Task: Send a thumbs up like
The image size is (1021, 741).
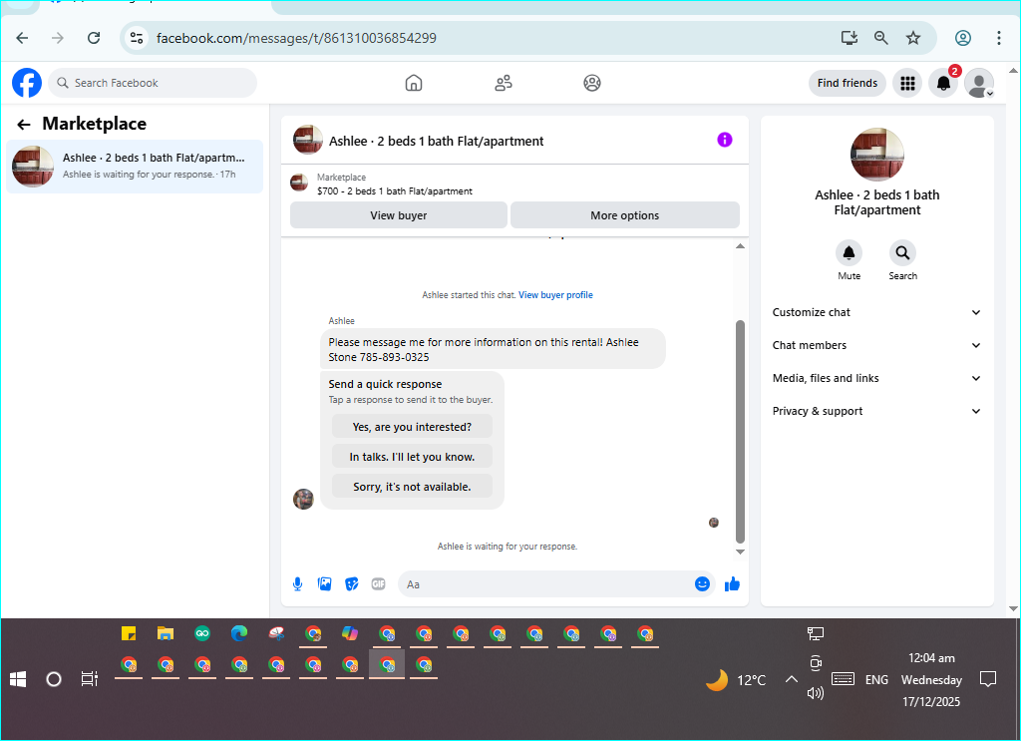Action: (x=733, y=584)
